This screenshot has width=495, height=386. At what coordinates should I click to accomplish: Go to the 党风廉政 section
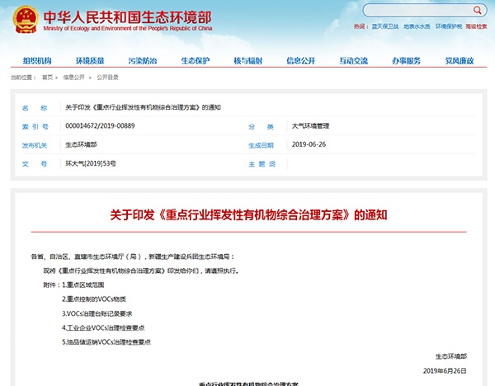pyautogui.click(x=459, y=61)
